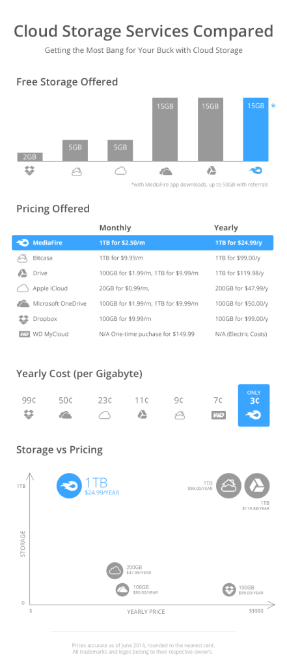Click the Monthly column header
Screen dimensions: 287x668
[x=115, y=228]
